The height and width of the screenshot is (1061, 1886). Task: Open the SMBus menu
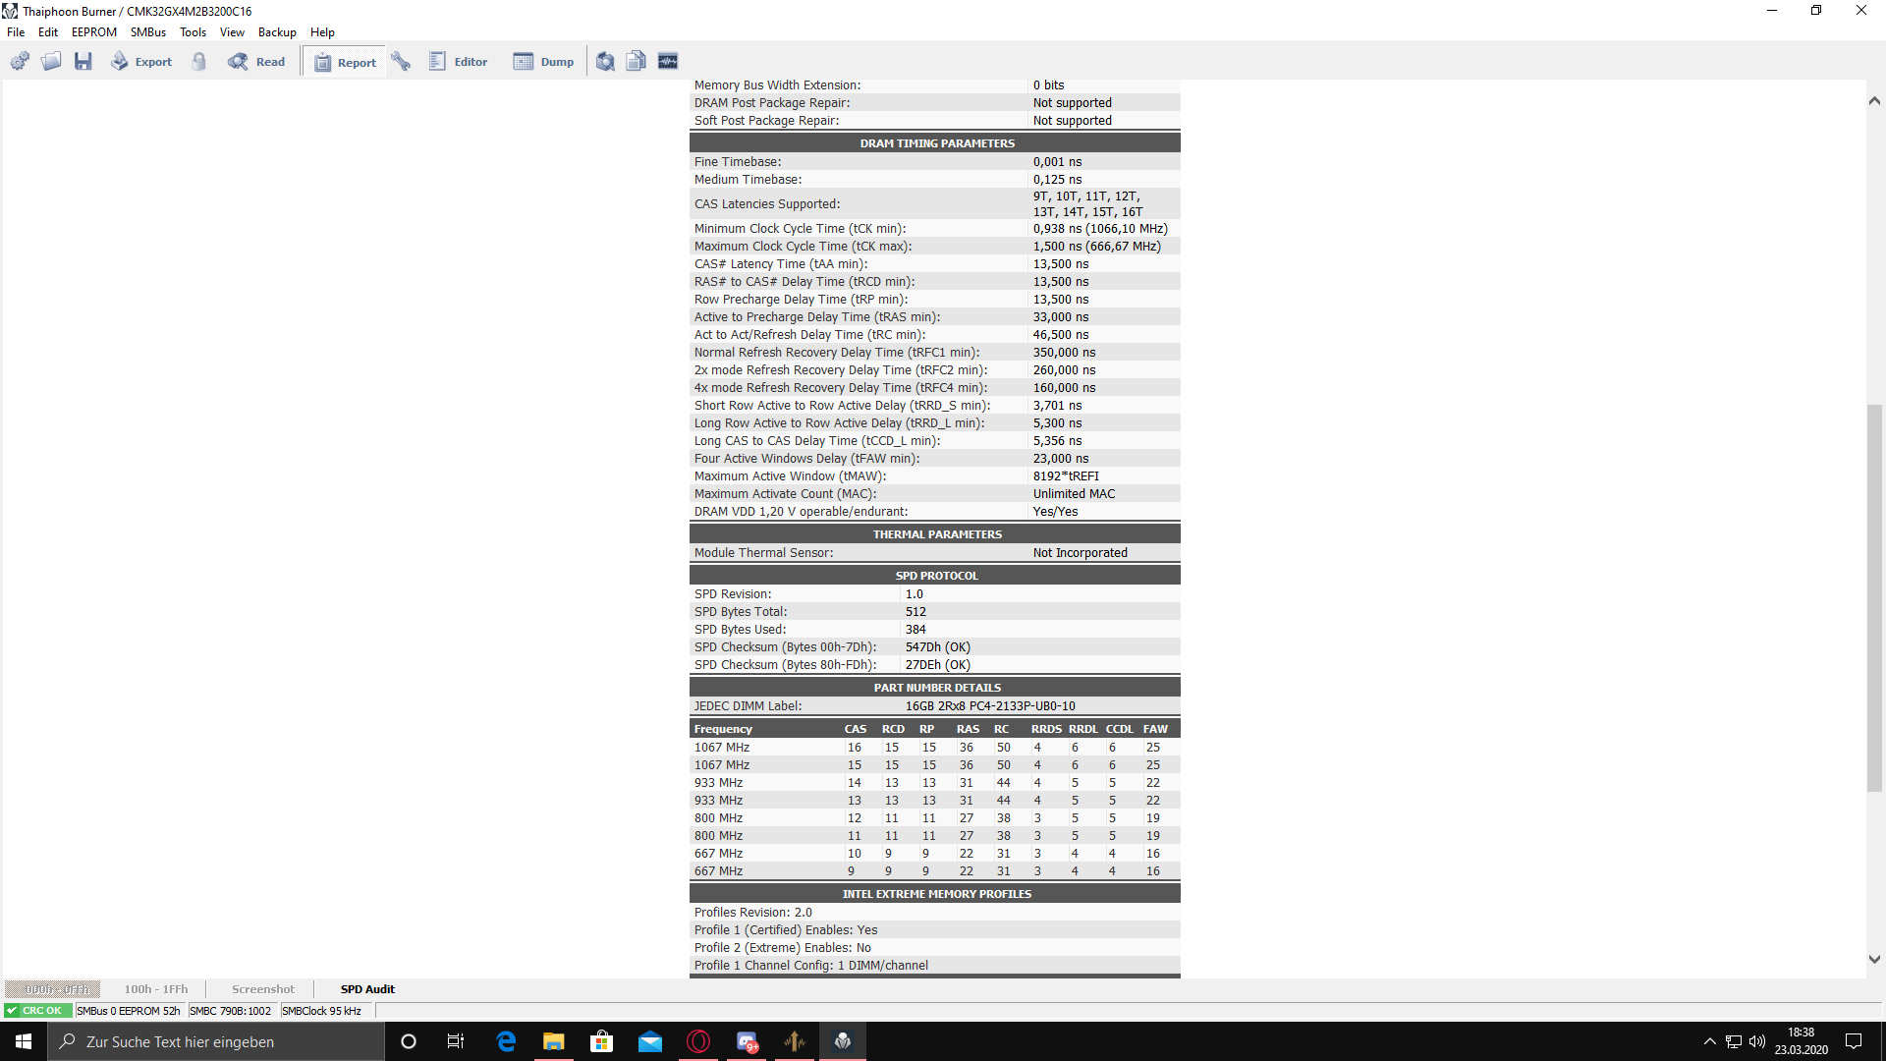(148, 32)
